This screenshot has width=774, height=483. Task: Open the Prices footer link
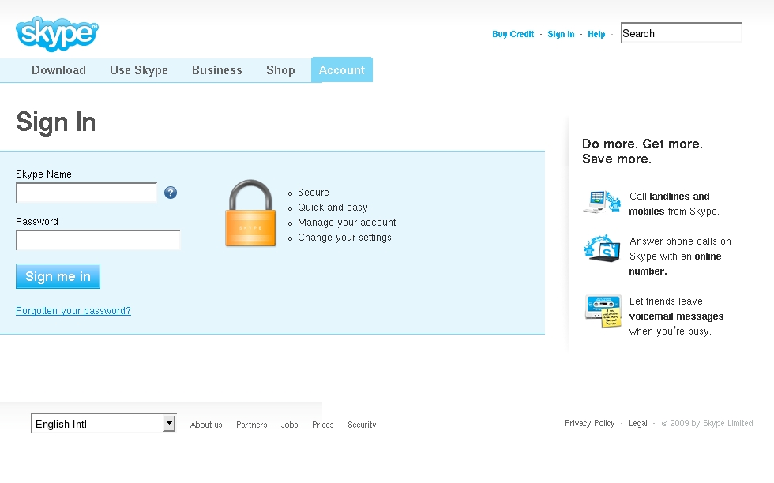323,425
